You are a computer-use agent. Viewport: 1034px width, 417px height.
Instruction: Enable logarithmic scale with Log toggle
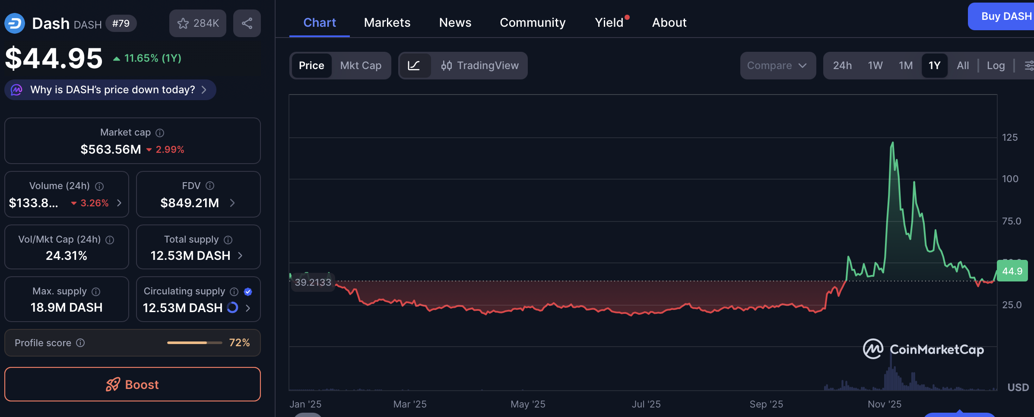pyautogui.click(x=996, y=66)
